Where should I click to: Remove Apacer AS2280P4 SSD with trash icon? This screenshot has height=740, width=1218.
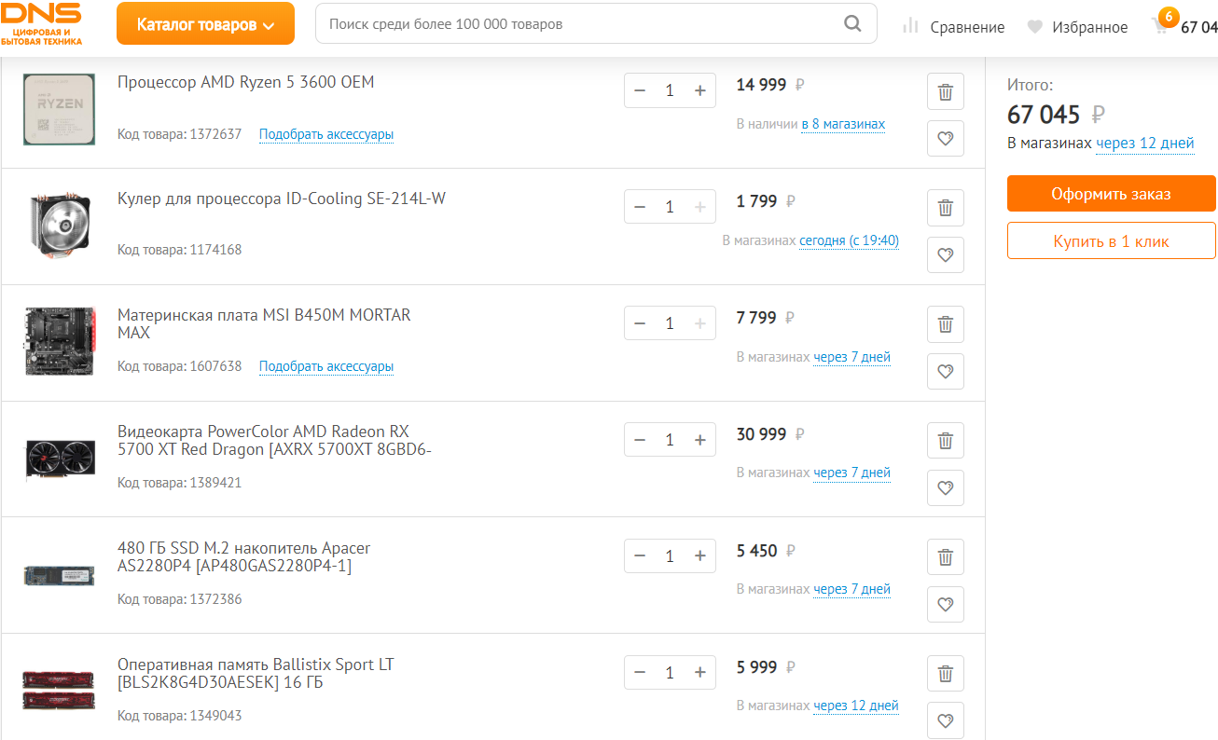coord(946,557)
